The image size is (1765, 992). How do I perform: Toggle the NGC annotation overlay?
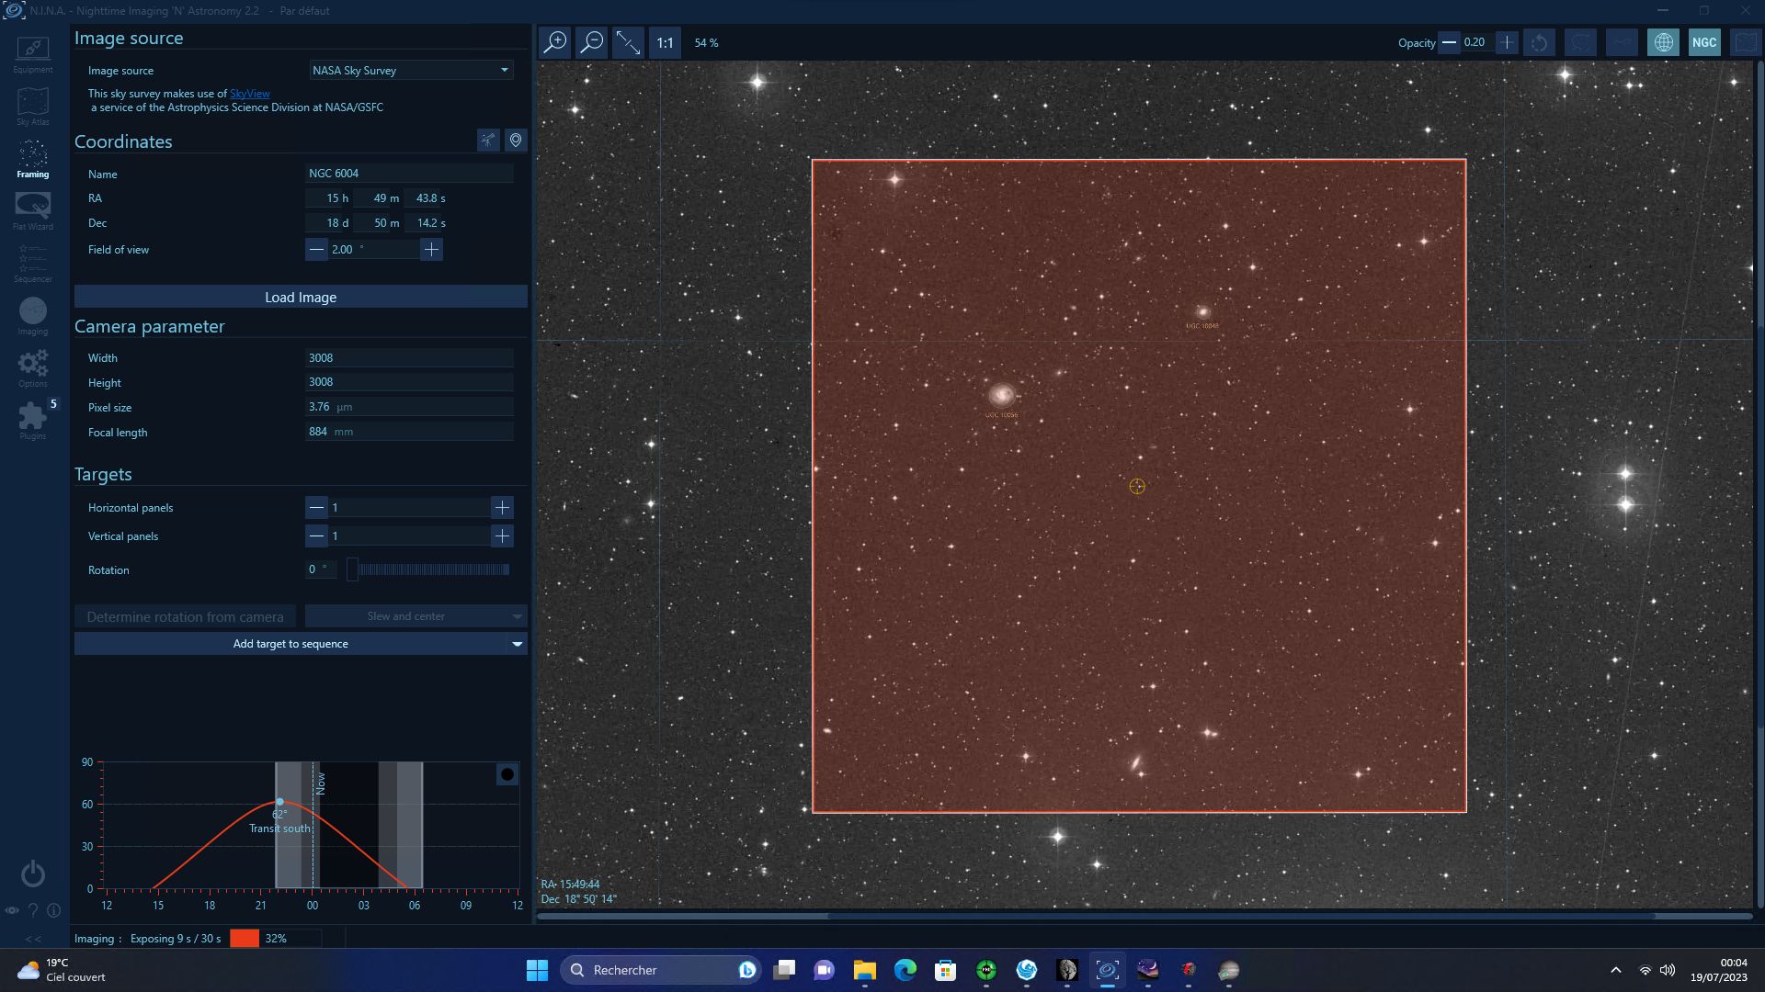click(1704, 42)
